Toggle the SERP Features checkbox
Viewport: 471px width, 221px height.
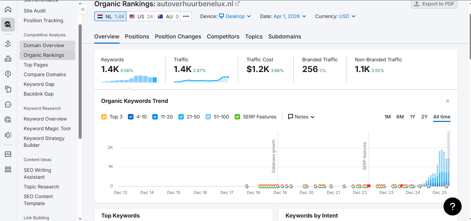tap(237, 117)
